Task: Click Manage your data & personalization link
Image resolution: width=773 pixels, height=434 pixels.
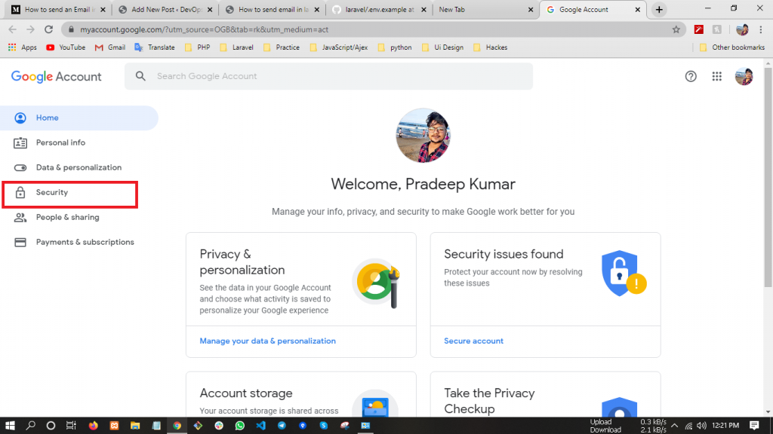Action: [x=267, y=341]
